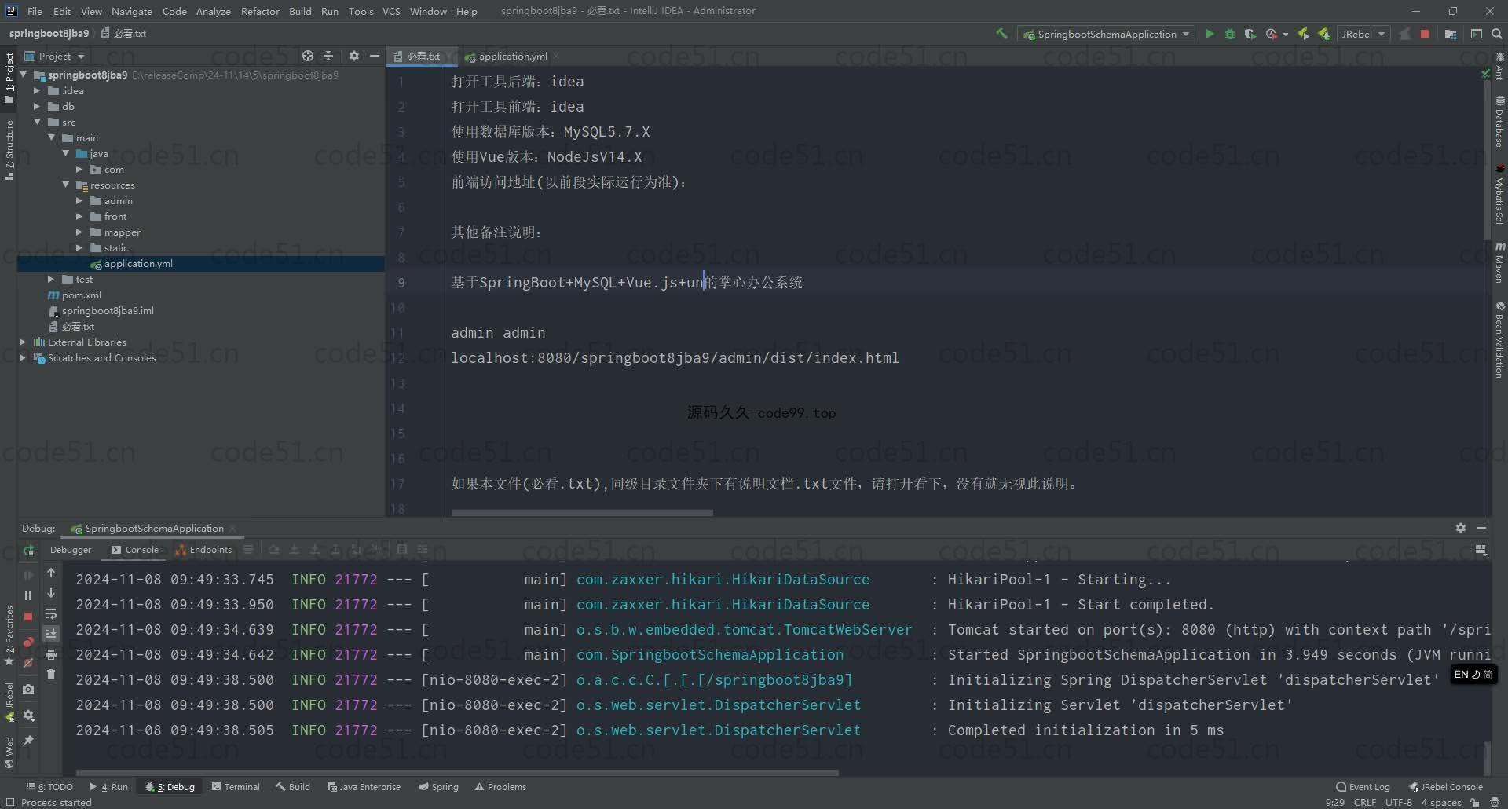This screenshot has width=1508, height=809.
Task: Open the Spring tool window
Action: pos(439,786)
